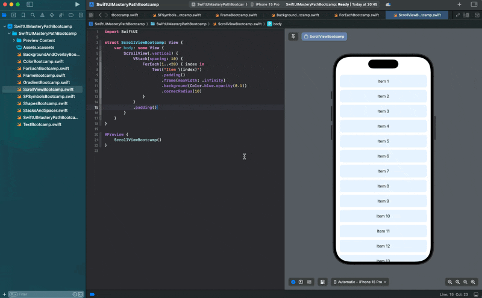Image resolution: width=482 pixels, height=298 pixels.
Task: Open GradientBootcamp.swift in navigator
Action: click(46, 82)
